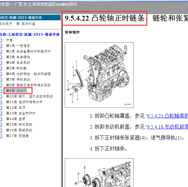Select 第5章 制动器 chapter

pos(16,68)
